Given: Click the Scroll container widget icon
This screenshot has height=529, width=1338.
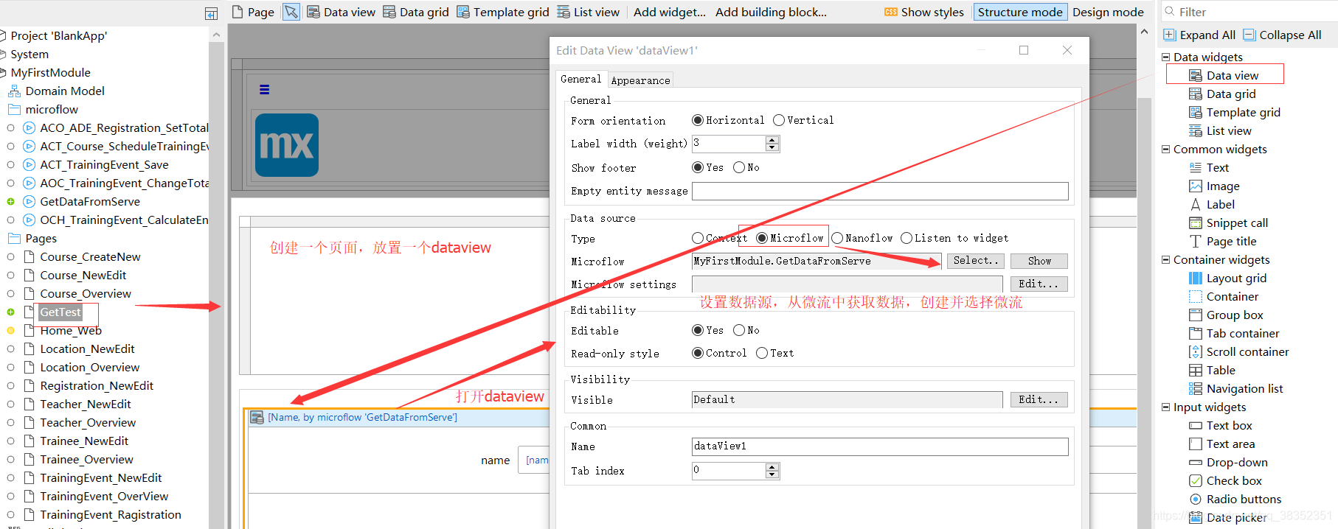Looking at the screenshot, I should (x=1196, y=352).
